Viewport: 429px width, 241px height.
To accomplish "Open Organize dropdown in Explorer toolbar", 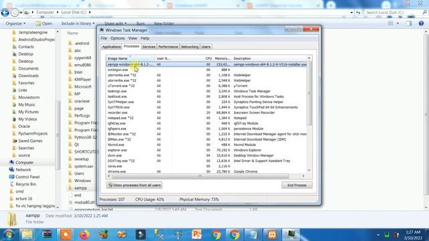I will 15,23.
